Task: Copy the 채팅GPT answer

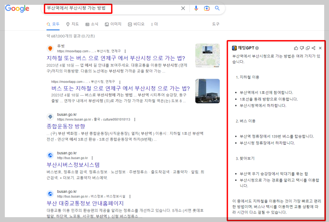Action: pyautogui.click(x=307, y=48)
